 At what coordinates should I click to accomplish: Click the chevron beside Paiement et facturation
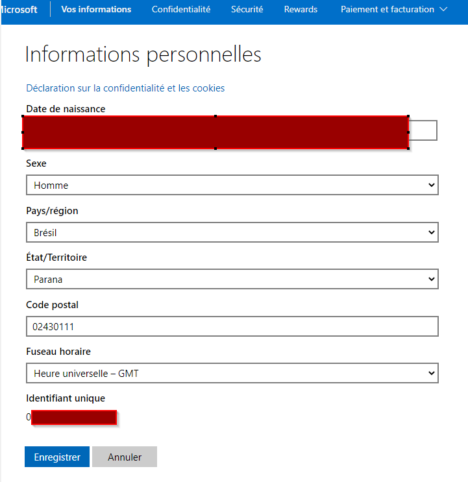[x=443, y=10]
